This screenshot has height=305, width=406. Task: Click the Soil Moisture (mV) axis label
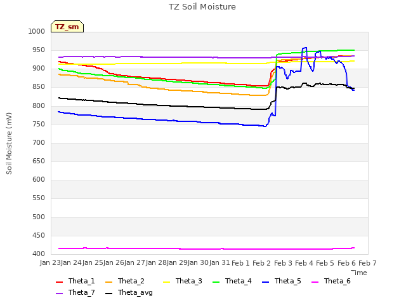coord(9,144)
